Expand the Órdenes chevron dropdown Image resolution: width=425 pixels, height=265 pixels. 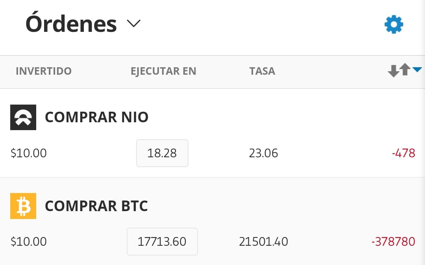click(134, 24)
